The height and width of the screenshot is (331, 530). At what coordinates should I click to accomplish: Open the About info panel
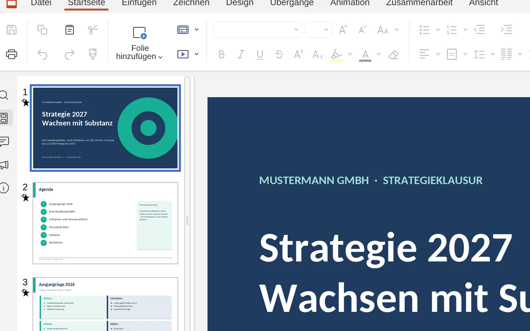tap(4, 188)
